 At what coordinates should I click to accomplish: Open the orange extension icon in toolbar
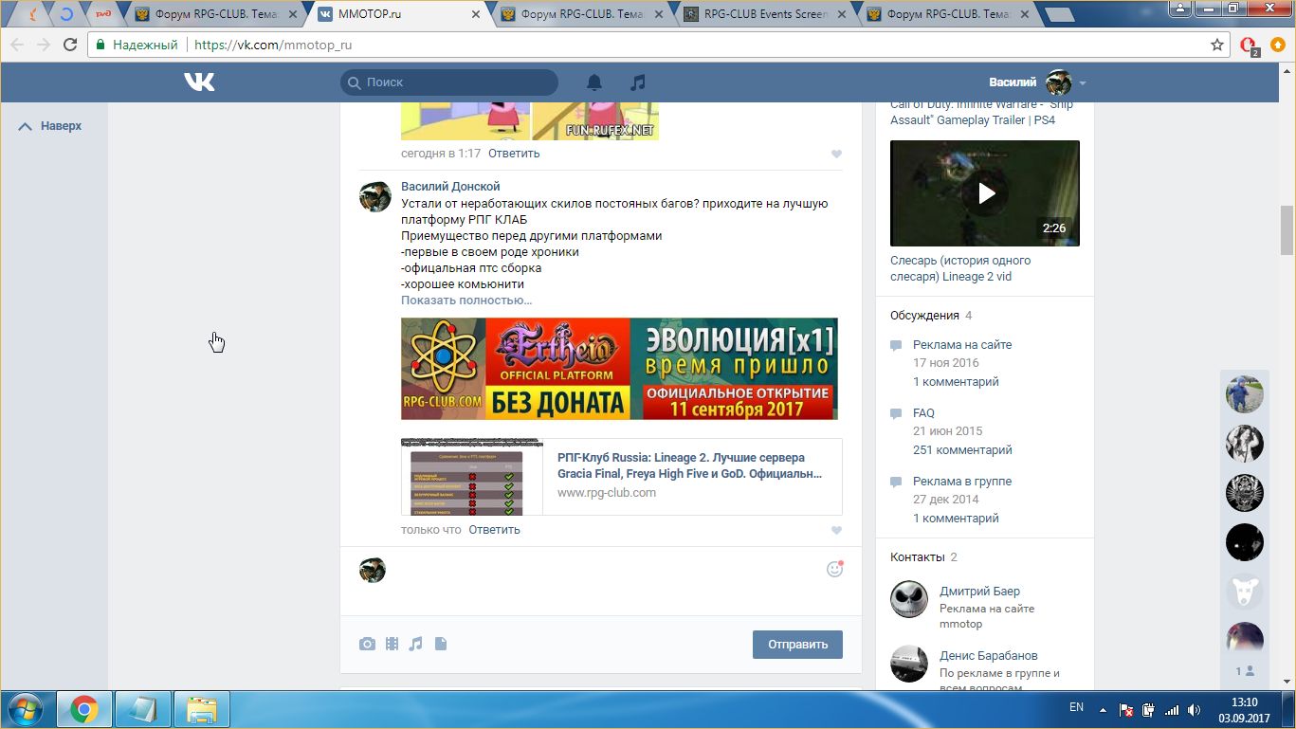(1278, 45)
